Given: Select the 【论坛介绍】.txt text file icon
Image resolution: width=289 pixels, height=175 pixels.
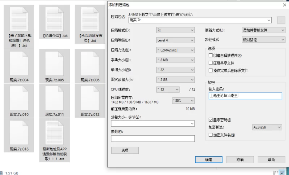Looking at the screenshot, I should tap(55, 19).
